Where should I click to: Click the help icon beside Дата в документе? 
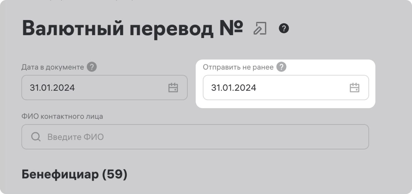92,67
